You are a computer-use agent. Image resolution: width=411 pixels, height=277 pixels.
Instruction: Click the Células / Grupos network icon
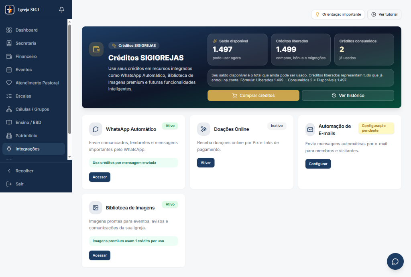pos(9,109)
